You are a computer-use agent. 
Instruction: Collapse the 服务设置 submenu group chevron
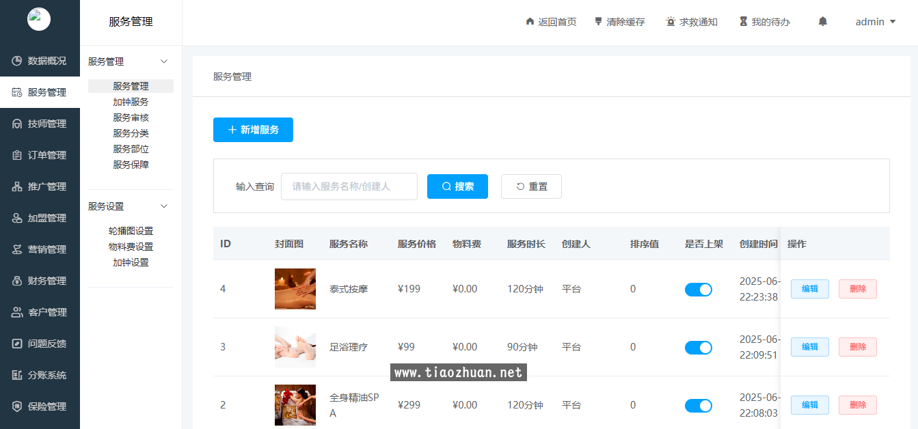pos(164,206)
